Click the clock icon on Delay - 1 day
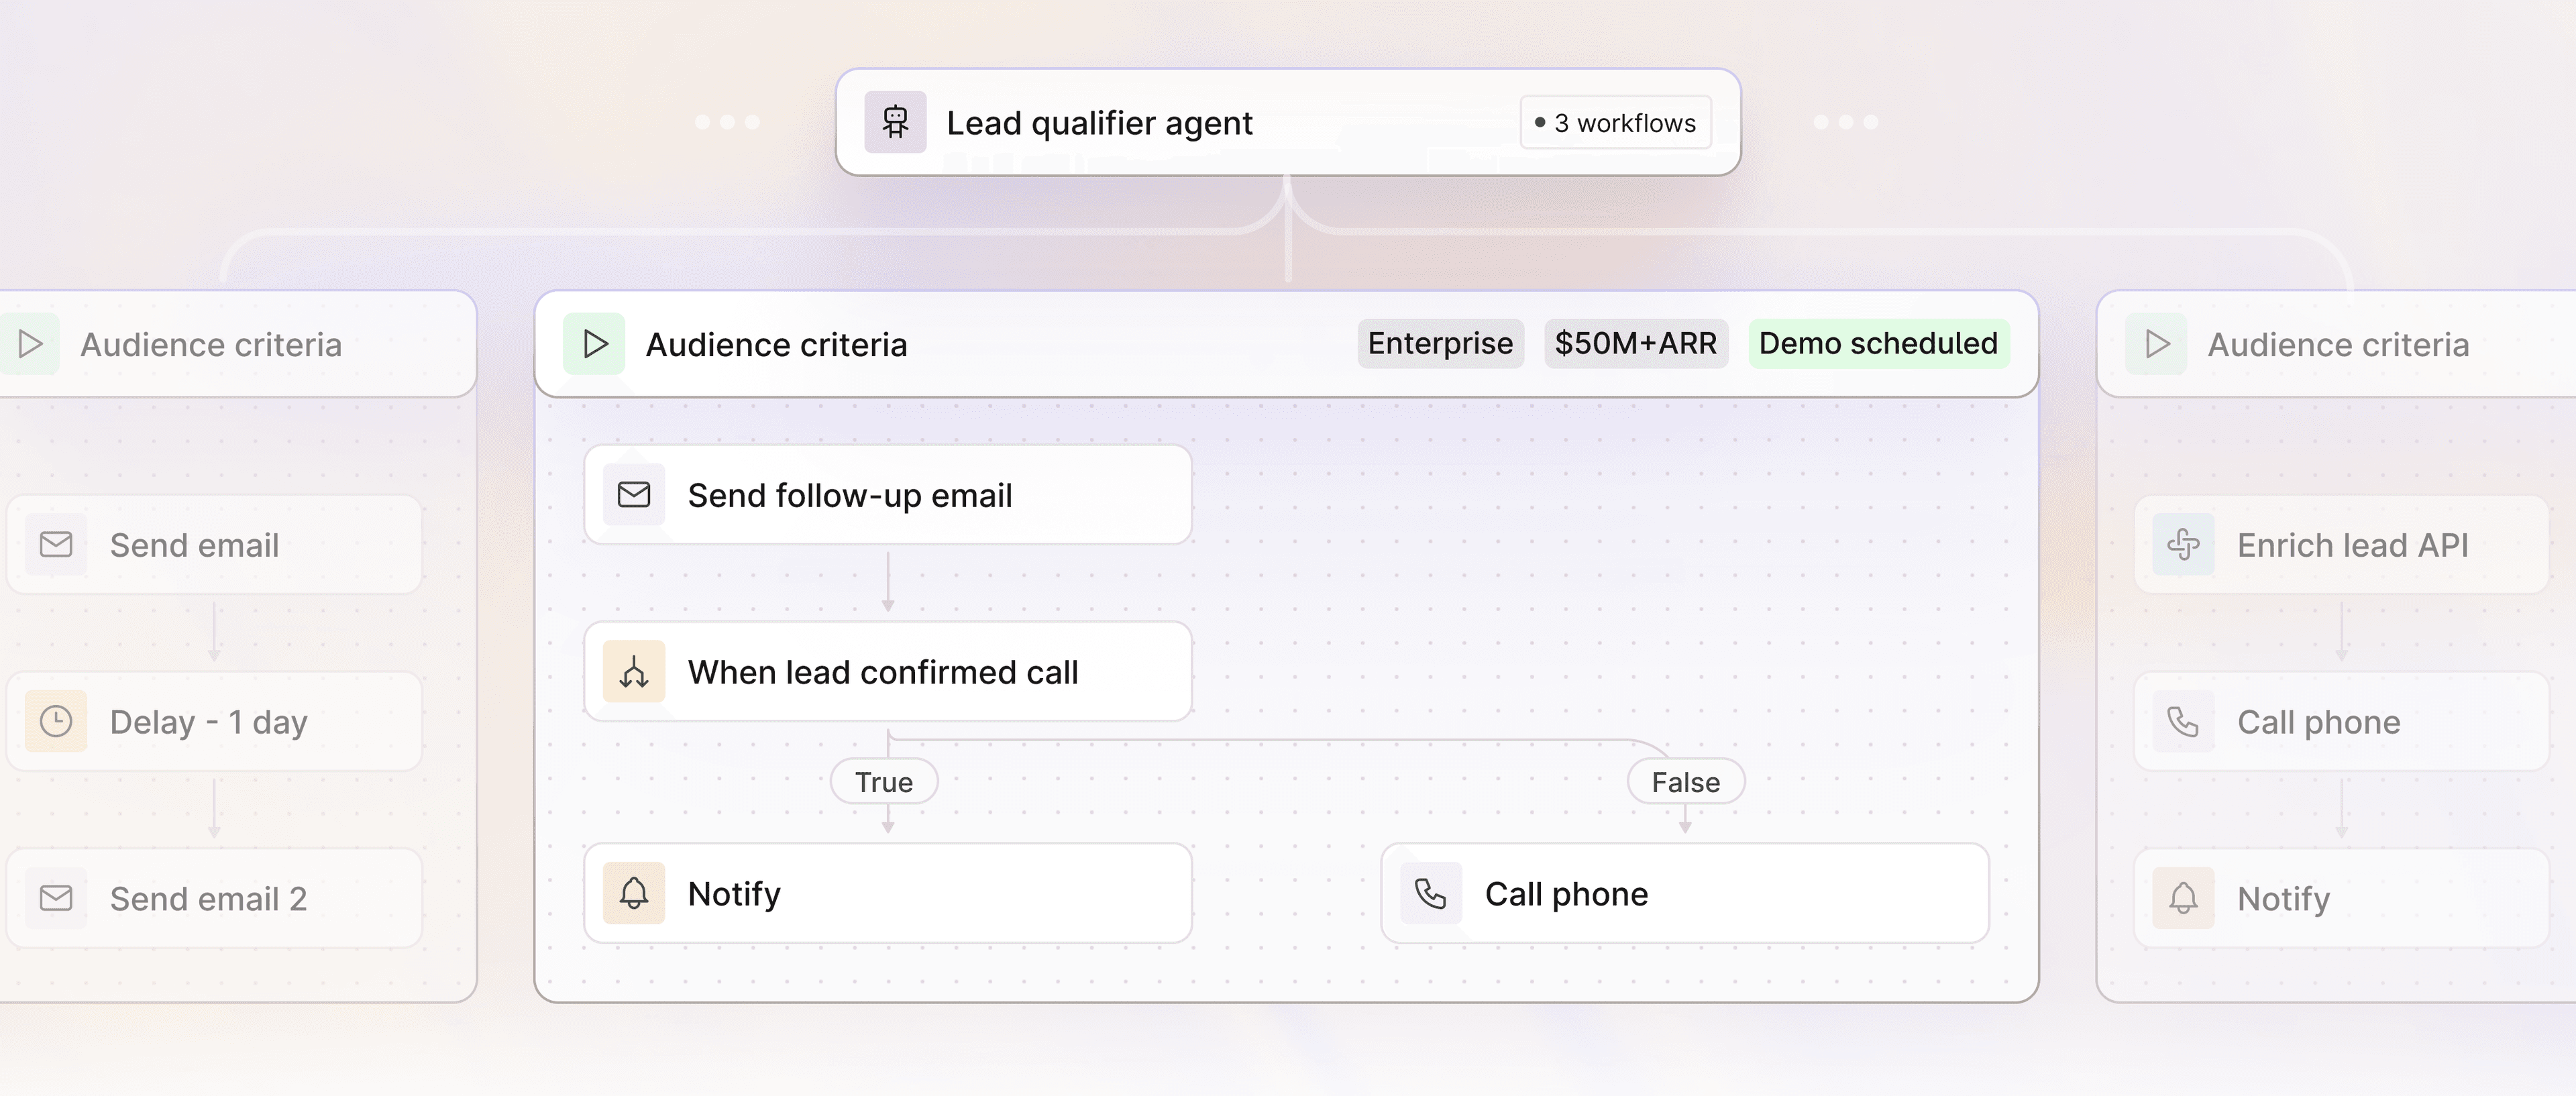2576x1096 pixels. (x=56, y=721)
